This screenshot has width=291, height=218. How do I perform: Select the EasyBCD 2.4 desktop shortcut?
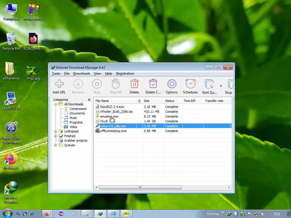click(x=11, y=101)
